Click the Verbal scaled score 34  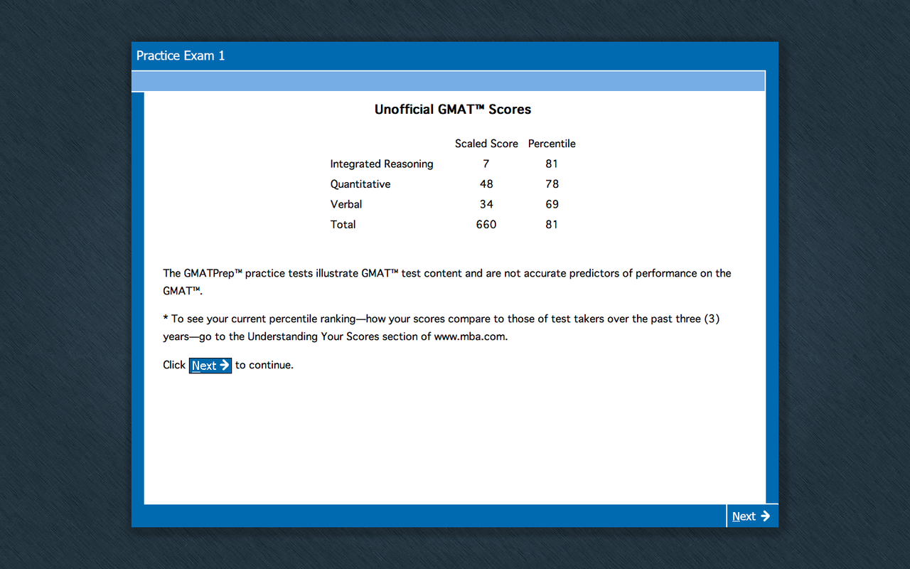[486, 204]
